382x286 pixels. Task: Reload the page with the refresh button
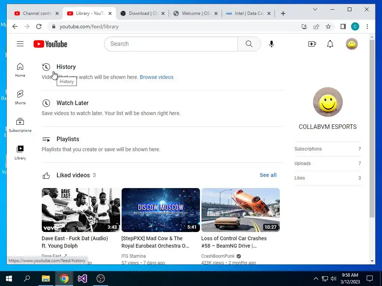coord(39,26)
